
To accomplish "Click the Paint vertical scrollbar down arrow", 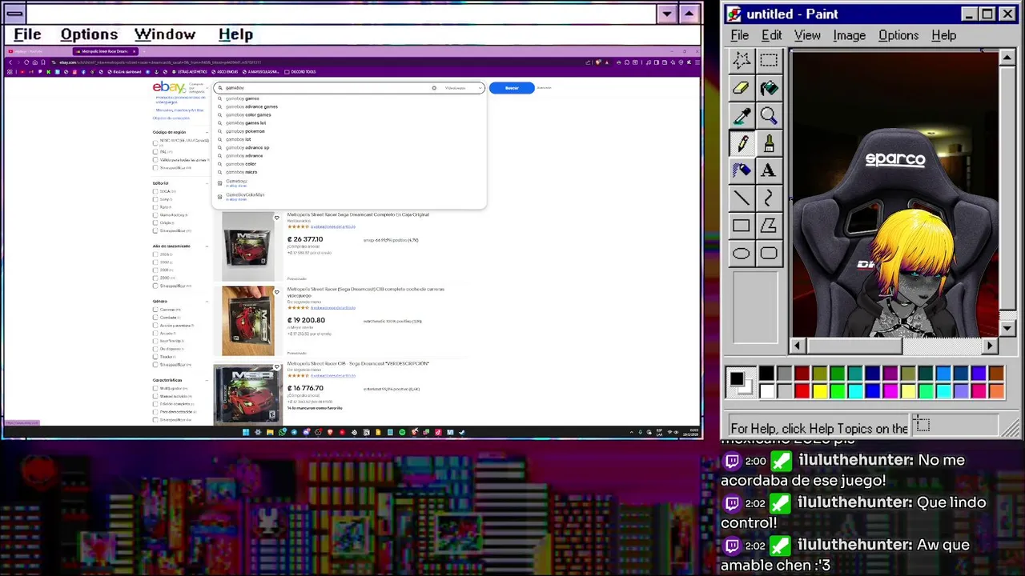I will pos(1007,328).
